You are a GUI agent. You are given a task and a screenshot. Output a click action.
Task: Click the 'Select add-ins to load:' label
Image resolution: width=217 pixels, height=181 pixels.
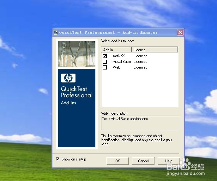pos(117,41)
